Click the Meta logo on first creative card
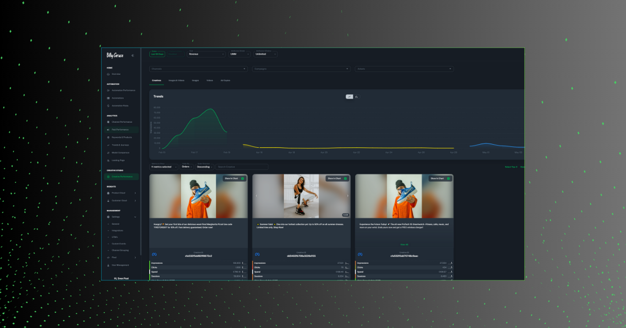The image size is (626, 328). pos(154,254)
